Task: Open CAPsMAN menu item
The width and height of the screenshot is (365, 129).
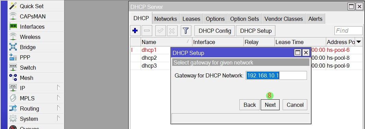Action: (x=36, y=16)
